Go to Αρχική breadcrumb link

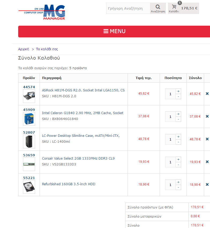pyautogui.click(x=24, y=49)
